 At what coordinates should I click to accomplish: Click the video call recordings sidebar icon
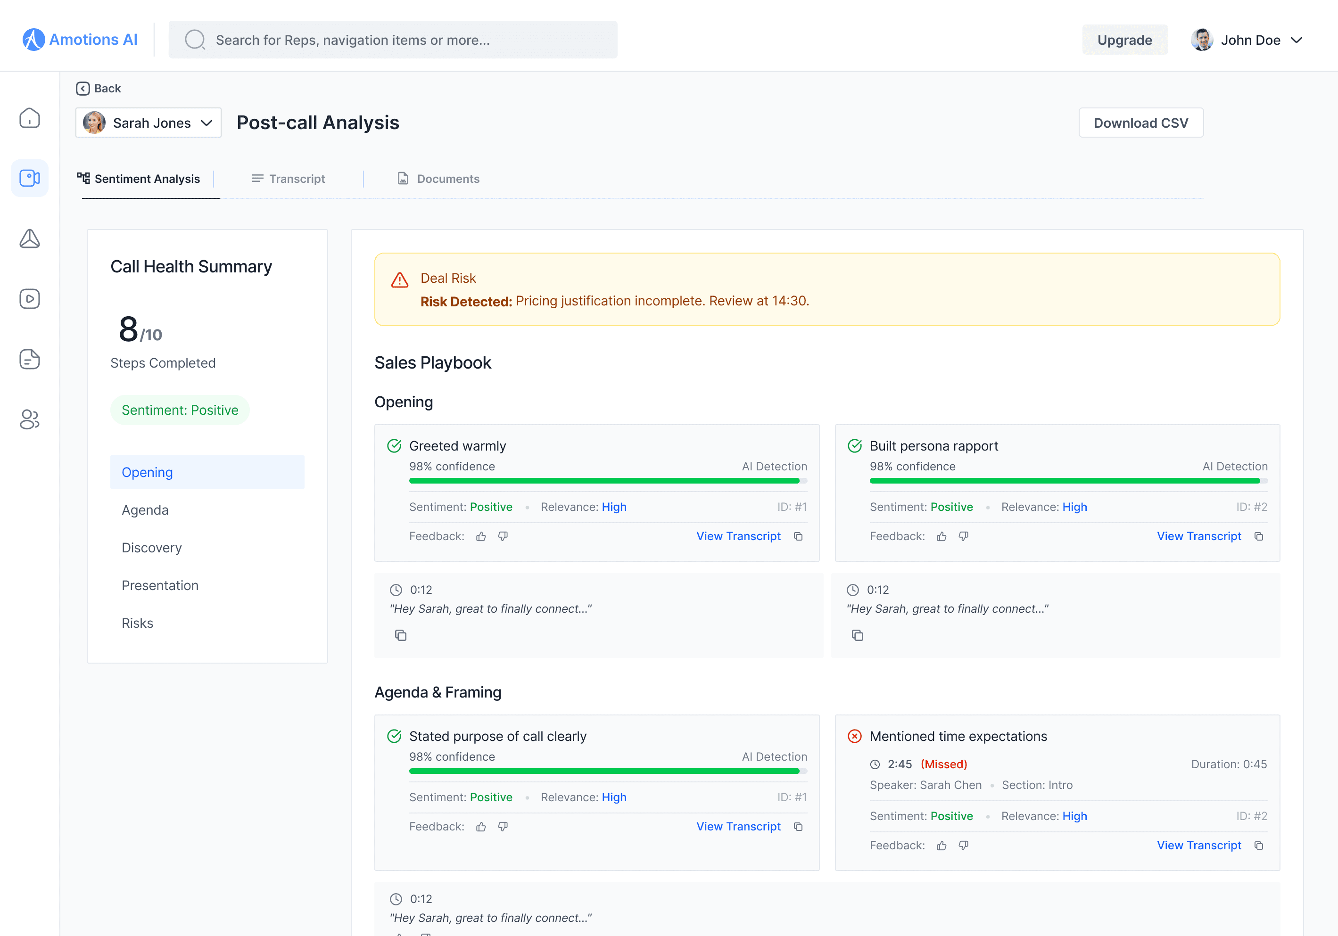(x=29, y=178)
